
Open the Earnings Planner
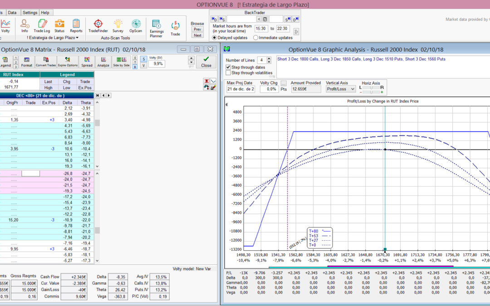point(157,29)
